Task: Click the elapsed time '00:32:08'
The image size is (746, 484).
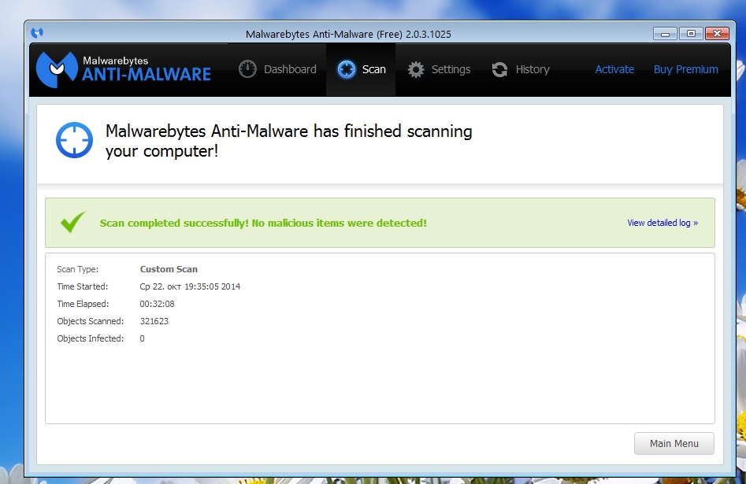Action: pyautogui.click(x=157, y=304)
